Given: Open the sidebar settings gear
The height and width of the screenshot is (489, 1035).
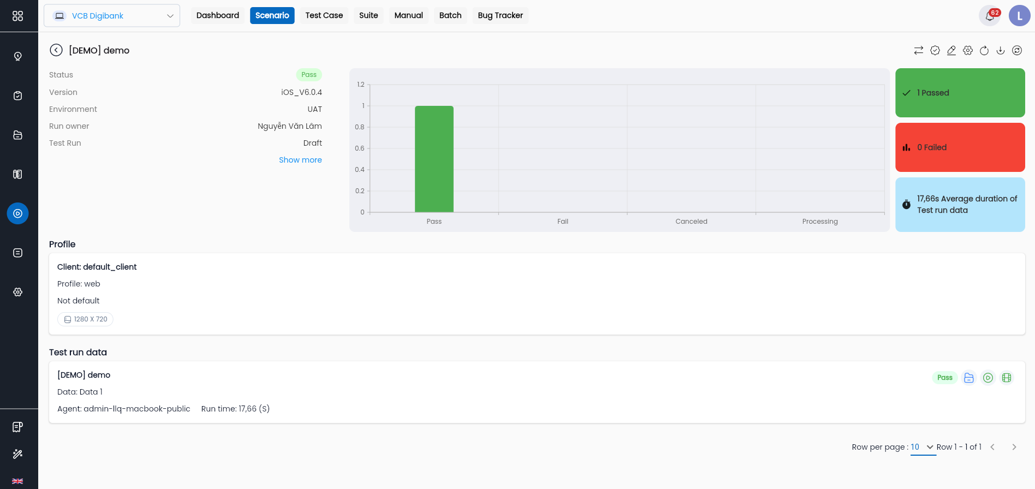Looking at the screenshot, I should tap(17, 292).
